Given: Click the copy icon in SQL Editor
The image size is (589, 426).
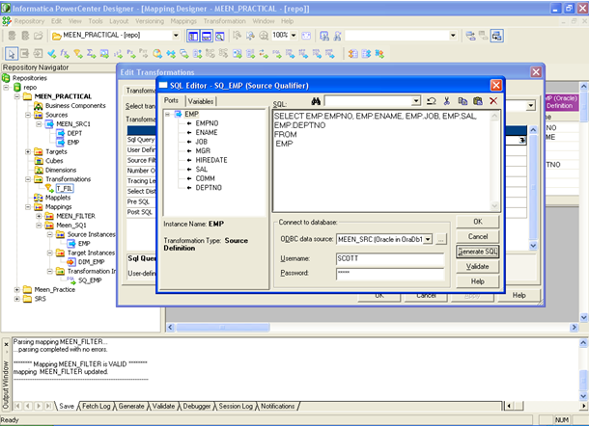Looking at the screenshot, I should tap(463, 101).
